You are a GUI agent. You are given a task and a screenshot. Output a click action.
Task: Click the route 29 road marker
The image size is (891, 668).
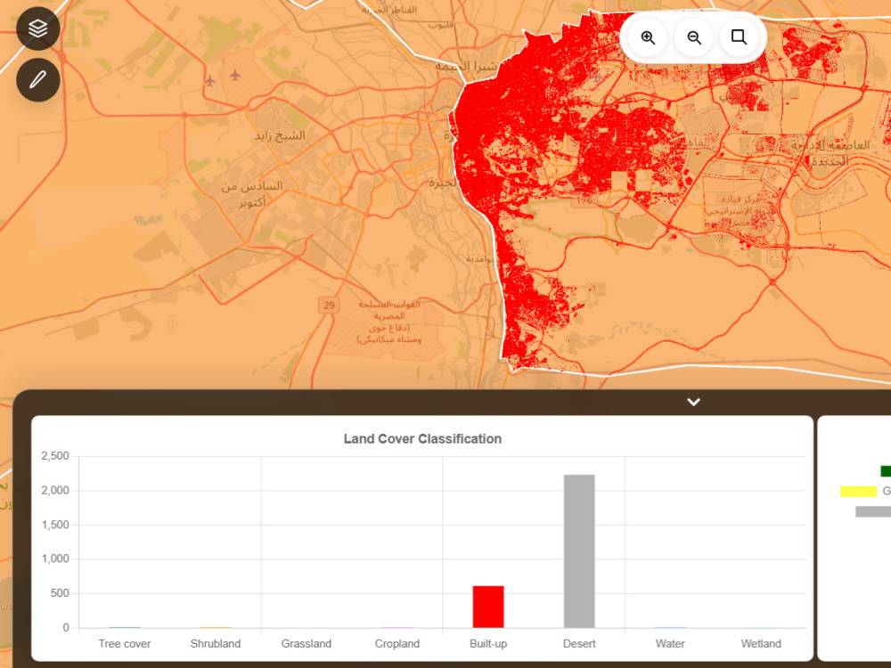329,305
